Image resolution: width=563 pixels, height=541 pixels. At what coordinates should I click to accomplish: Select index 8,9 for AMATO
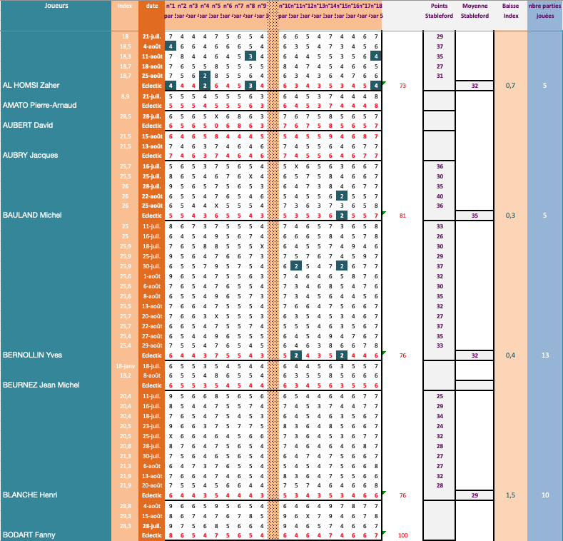pyautogui.click(x=125, y=96)
